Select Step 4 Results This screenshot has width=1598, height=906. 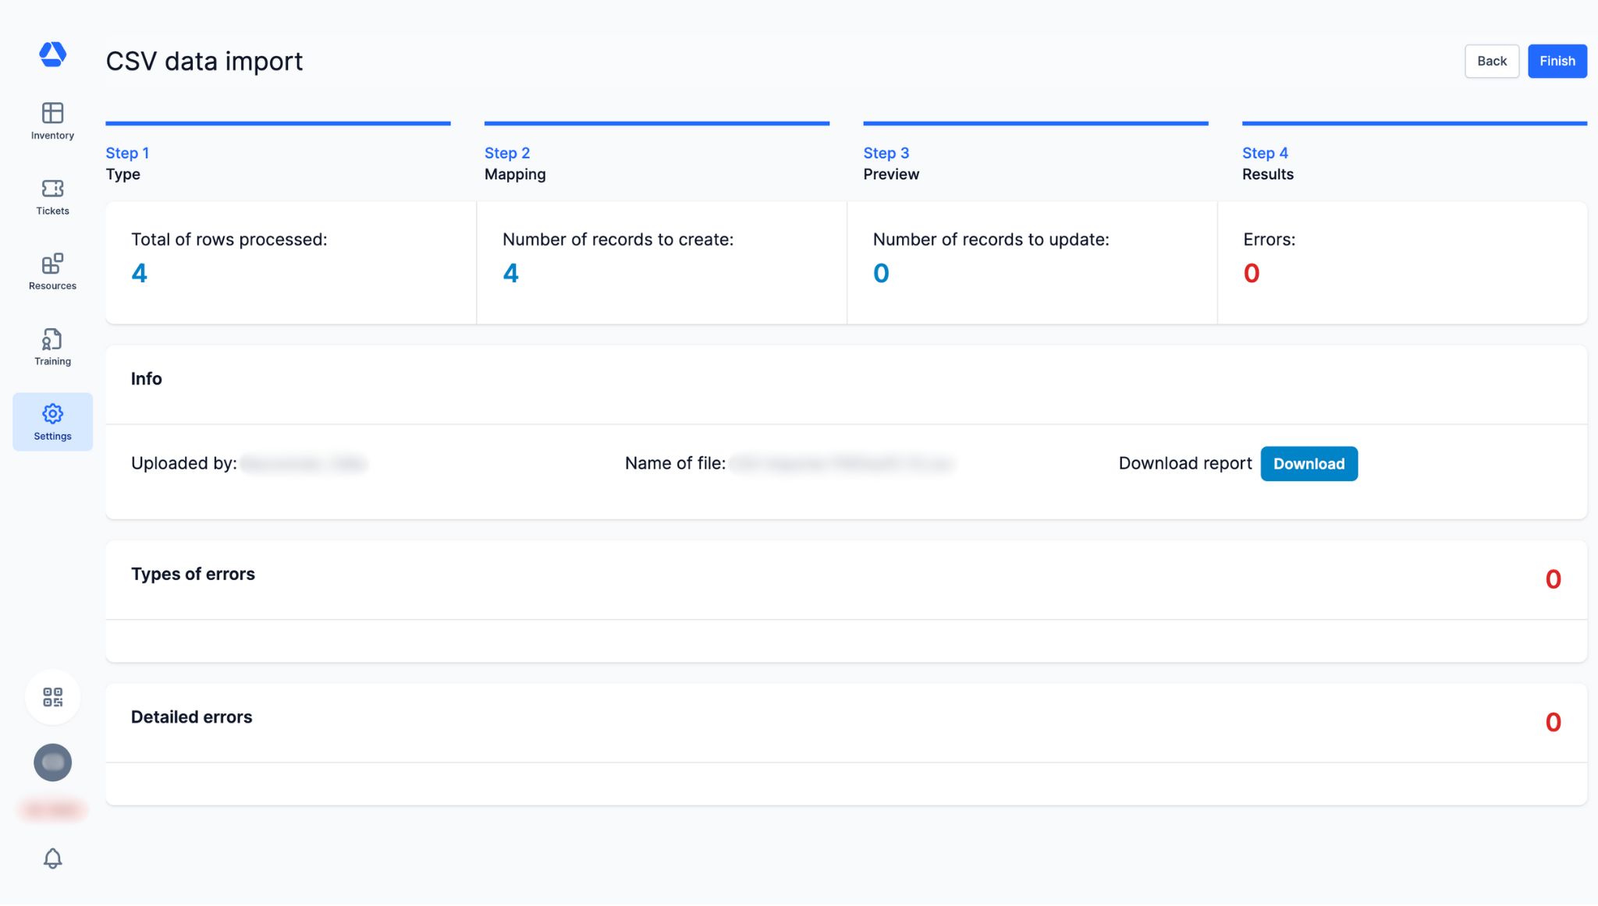1267,163
